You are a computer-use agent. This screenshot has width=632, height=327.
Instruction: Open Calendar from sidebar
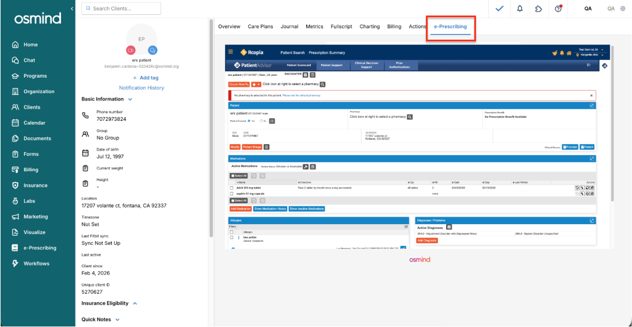point(29,123)
